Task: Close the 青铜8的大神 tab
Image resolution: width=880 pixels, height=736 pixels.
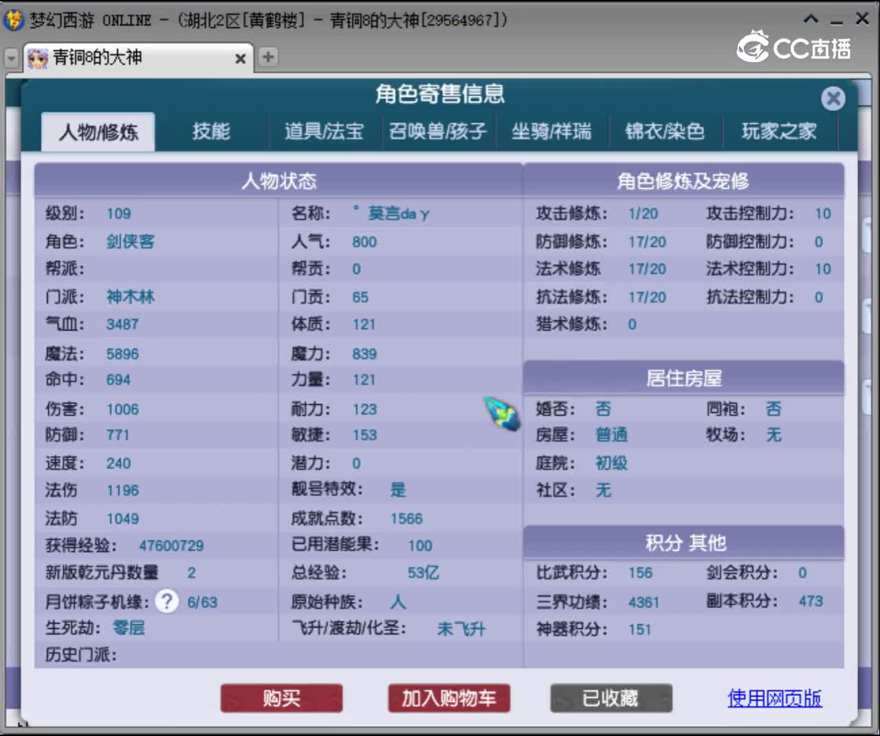Action: coord(240,58)
